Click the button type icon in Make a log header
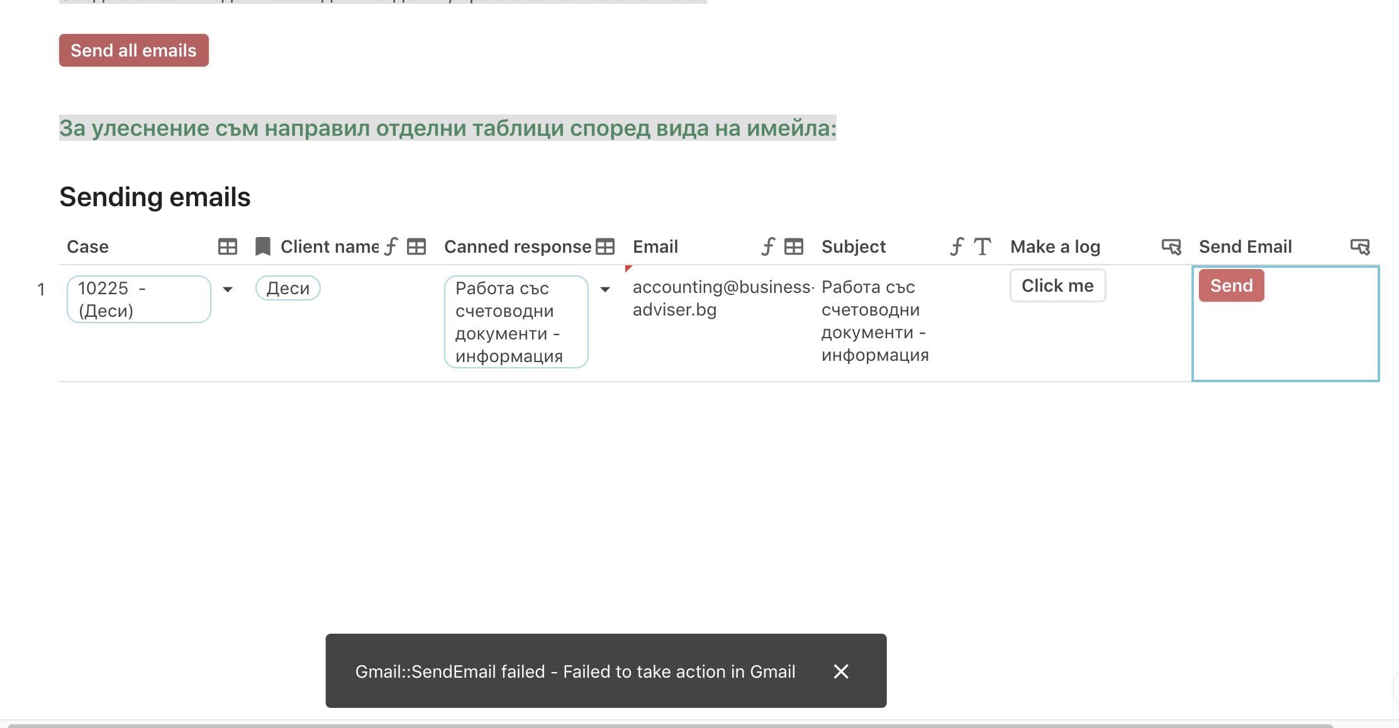Viewport: 1399px width, 728px height. (x=1171, y=246)
